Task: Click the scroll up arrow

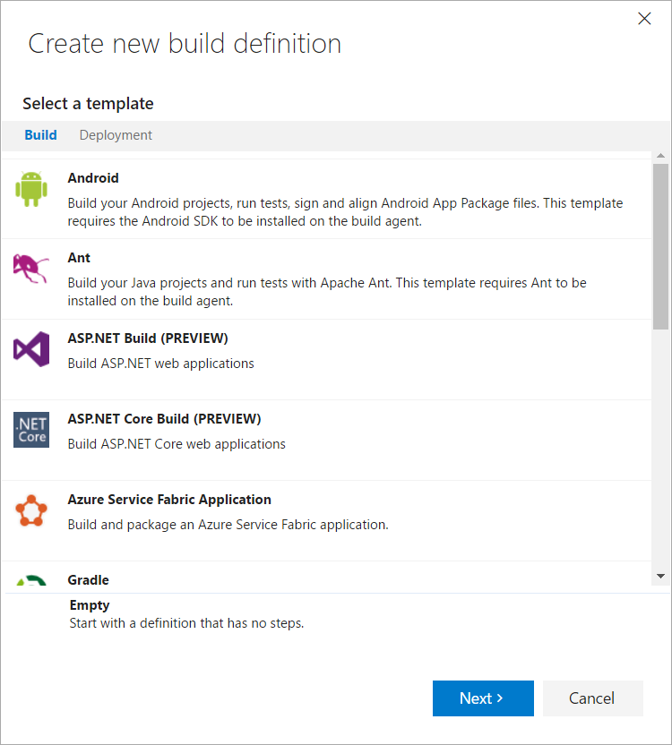Action: tap(660, 156)
